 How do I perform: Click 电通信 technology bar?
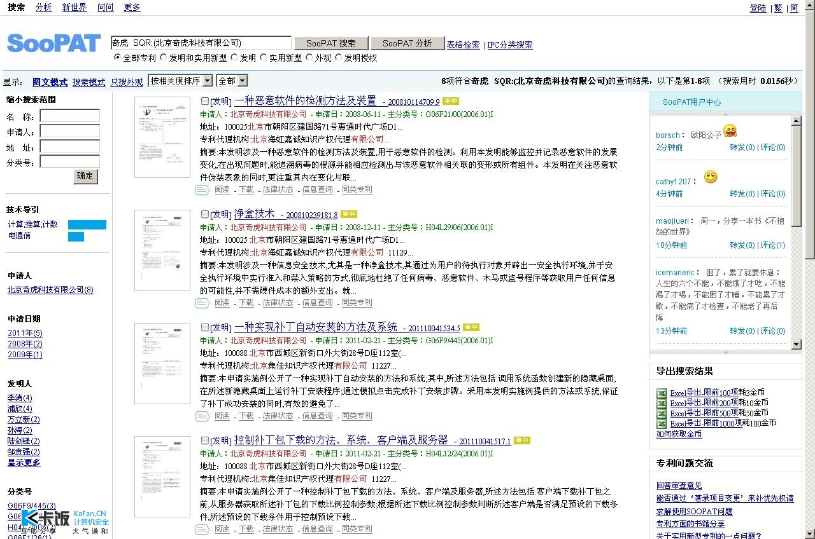76,236
